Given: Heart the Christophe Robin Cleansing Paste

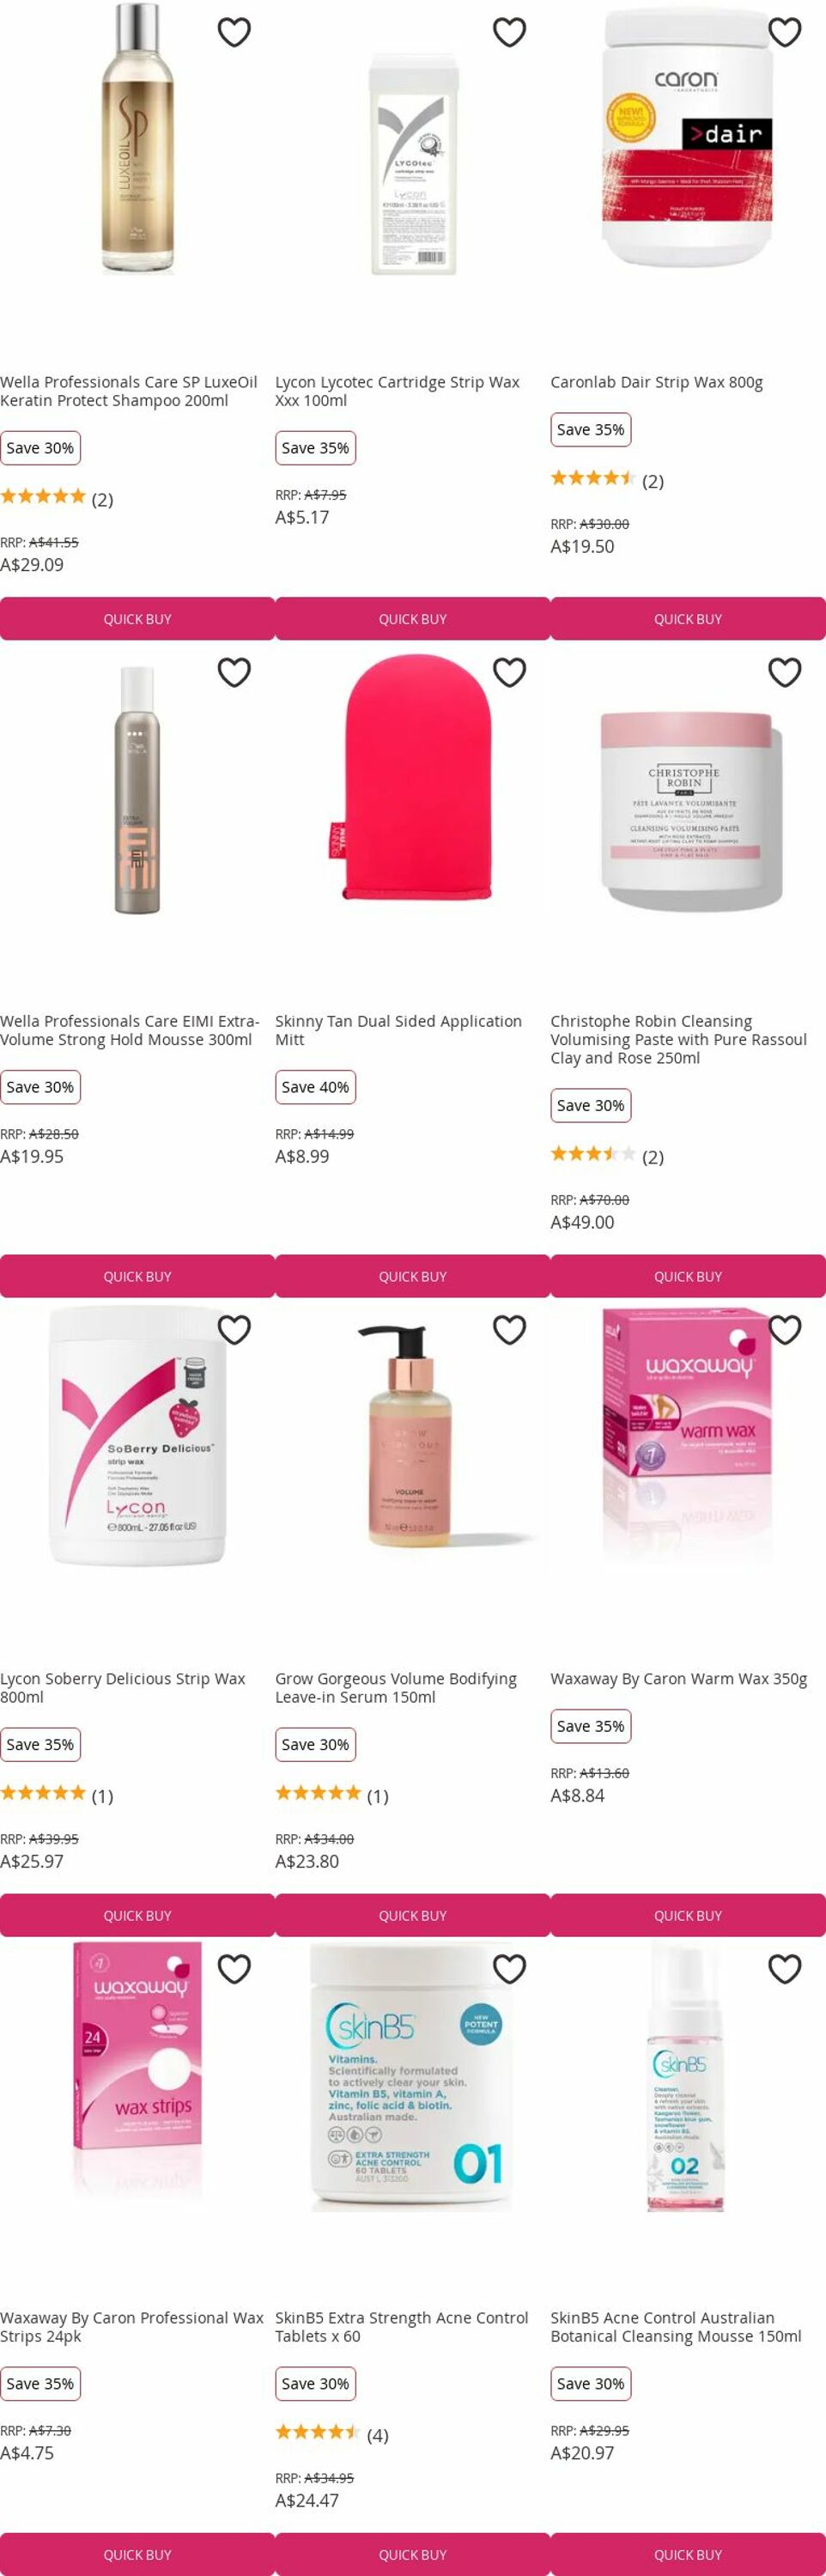Looking at the screenshot, I should [784, 672].
